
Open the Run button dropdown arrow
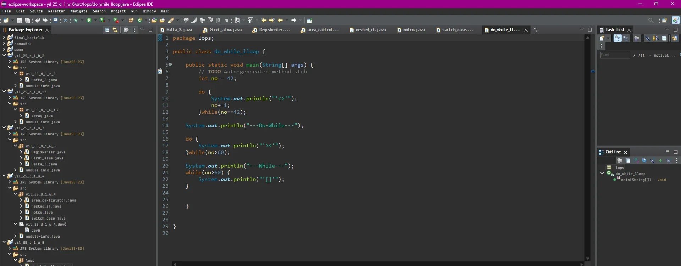(95, 20)
